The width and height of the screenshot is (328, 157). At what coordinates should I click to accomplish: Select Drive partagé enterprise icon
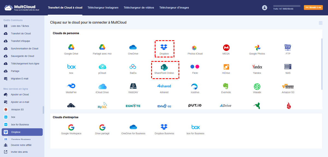click(102, 127)
